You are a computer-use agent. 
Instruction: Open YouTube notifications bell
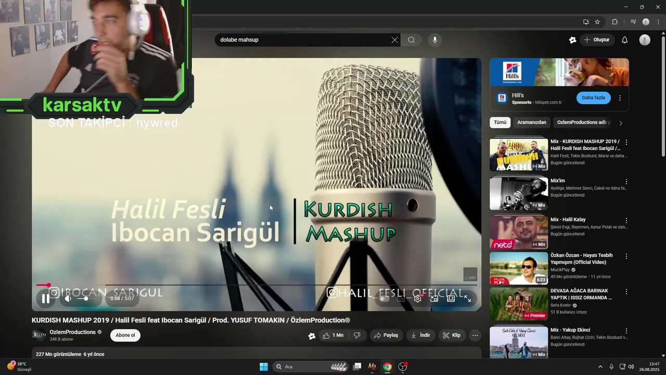(x=625, y=40)
